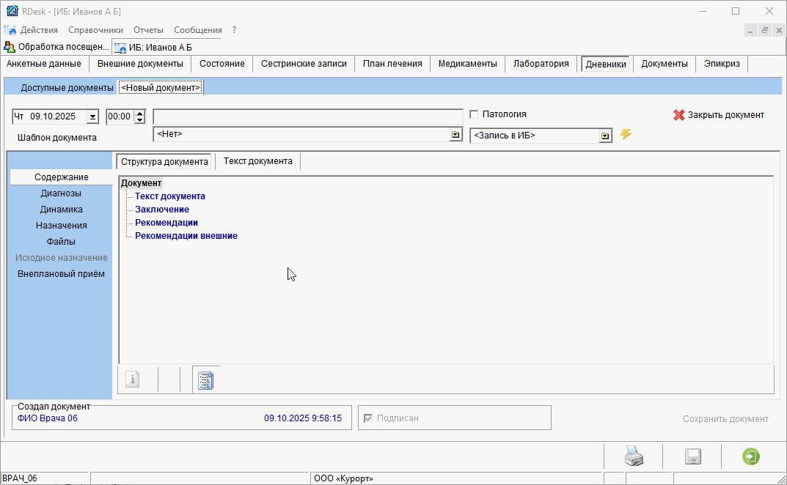Click the green exit arrow icon

pos(750,456)
